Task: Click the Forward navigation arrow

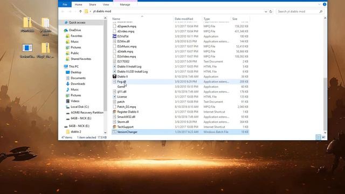Action: tap(70, 11)
